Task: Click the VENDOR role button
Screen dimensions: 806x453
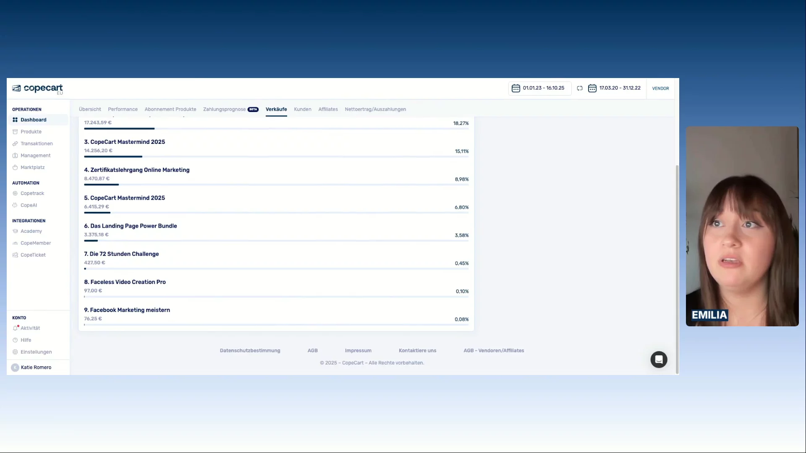Action: 660,89
